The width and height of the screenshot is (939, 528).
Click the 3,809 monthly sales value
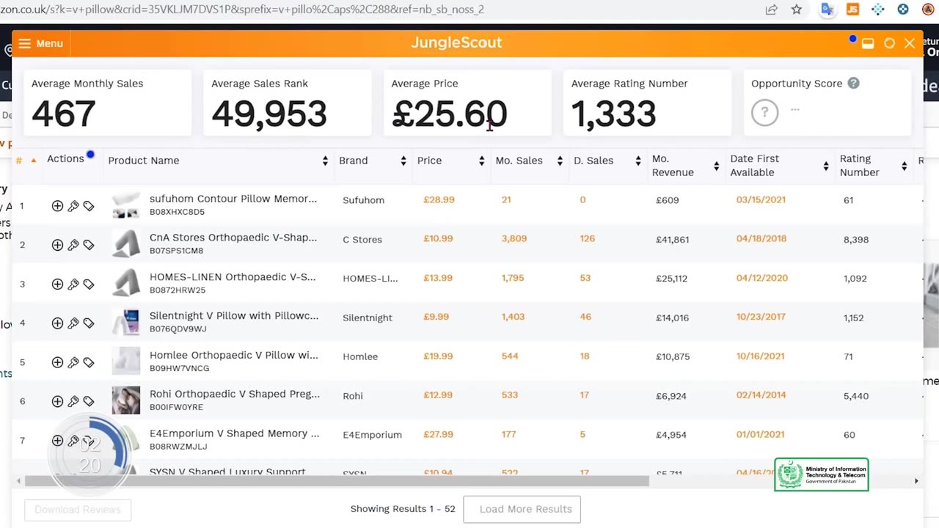pyautogui.click(x=514, y=238)
